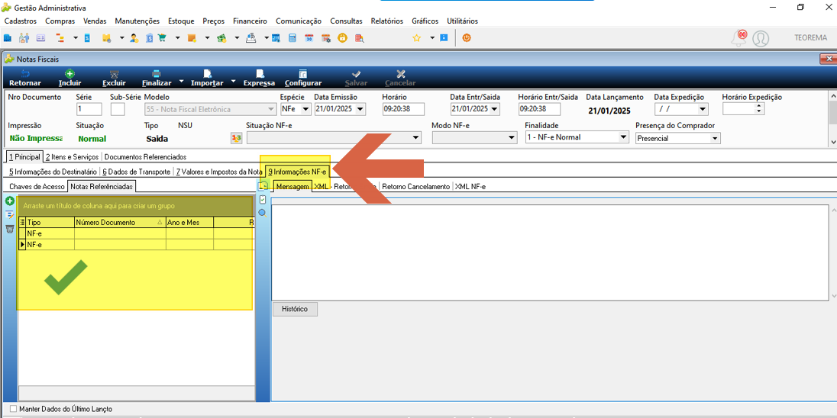The width and height of the screenshot is (837, 418).
Task: Click the green plus add-reference icon
Action: 10,201
